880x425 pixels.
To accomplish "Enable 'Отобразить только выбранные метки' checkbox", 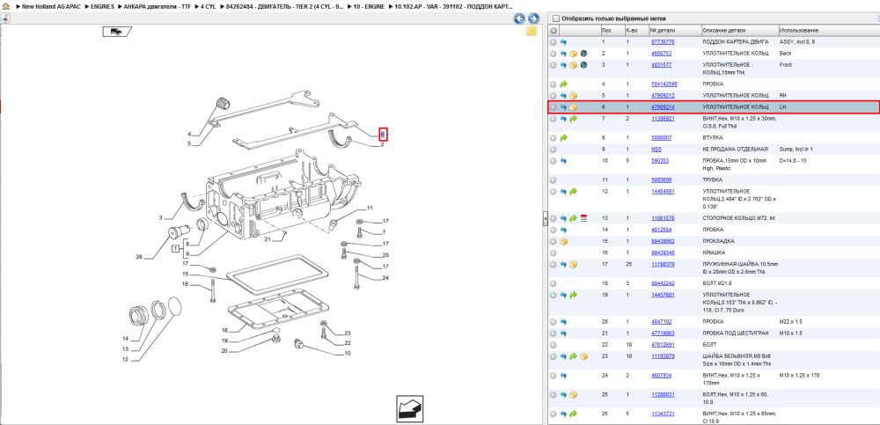I will tap(556, 18).
